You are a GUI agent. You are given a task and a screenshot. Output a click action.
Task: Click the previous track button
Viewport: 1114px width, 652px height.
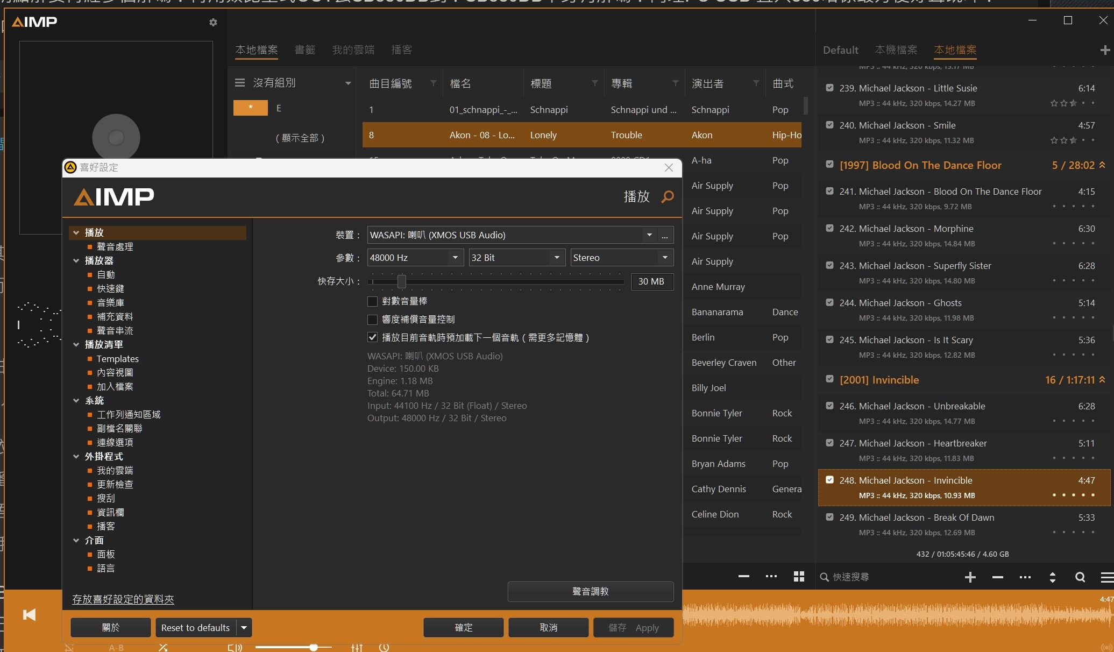coord(29,614)
